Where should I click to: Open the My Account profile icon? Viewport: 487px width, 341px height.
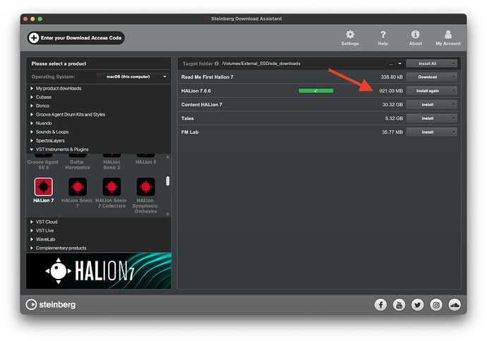tap(448, 34)
